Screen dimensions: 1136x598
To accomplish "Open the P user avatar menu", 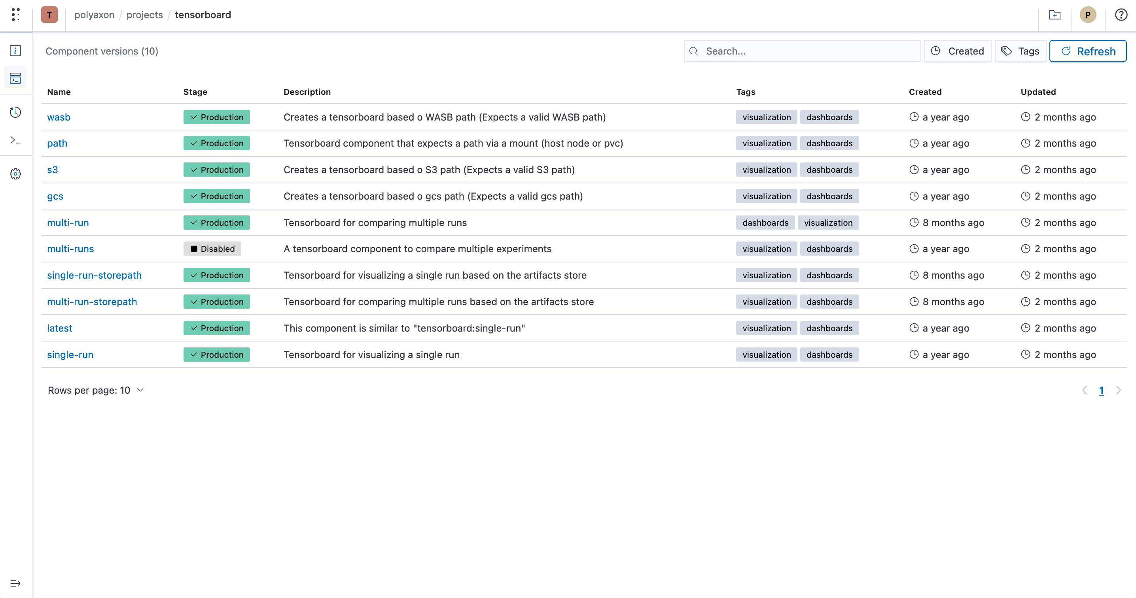I will click(1088, 15).
